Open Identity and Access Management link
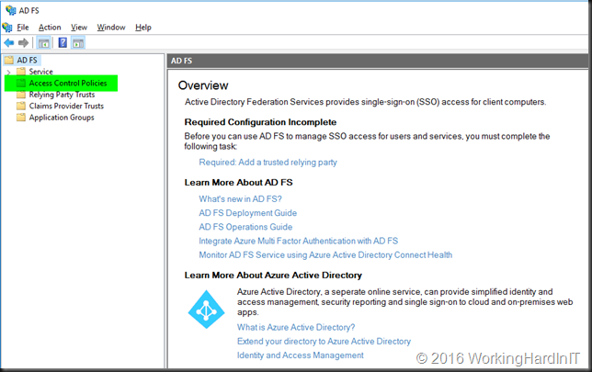The image size is (592, 372). tap(301, 355)
